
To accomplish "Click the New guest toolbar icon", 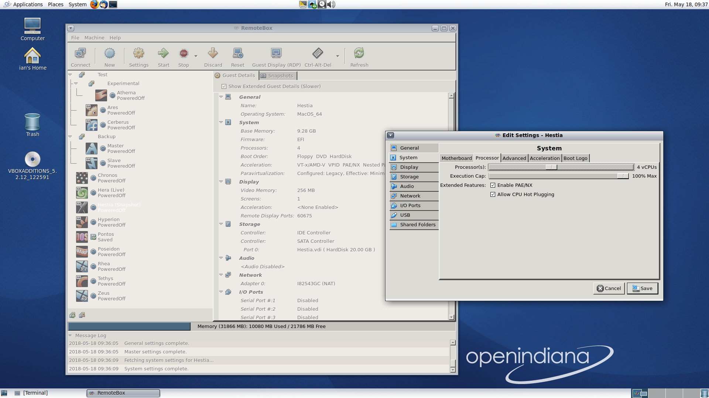I will (110, 54).
